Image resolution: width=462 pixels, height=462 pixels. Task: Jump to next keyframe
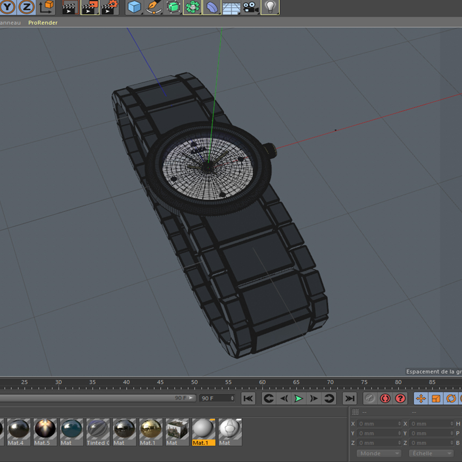pos(329,399)
